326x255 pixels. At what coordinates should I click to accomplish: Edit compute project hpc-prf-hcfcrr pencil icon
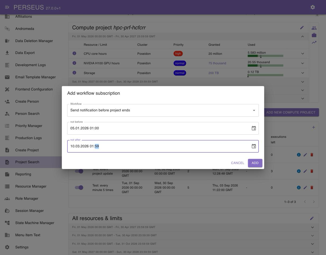302,28
